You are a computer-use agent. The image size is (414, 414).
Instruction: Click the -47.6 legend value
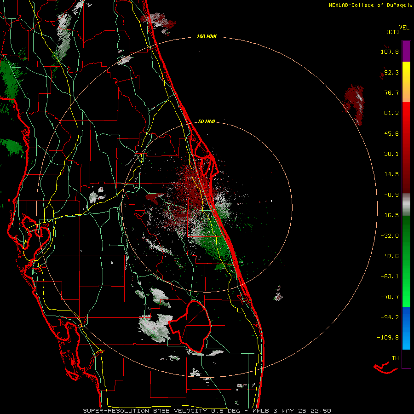390,256
